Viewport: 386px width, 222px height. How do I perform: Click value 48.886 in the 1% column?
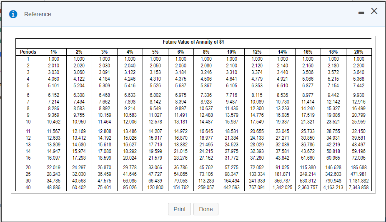[53, 187]
